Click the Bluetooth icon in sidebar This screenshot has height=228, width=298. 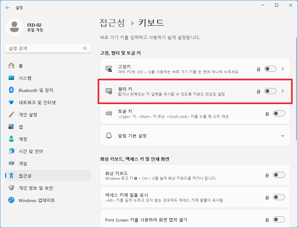(x=11, y=90)
